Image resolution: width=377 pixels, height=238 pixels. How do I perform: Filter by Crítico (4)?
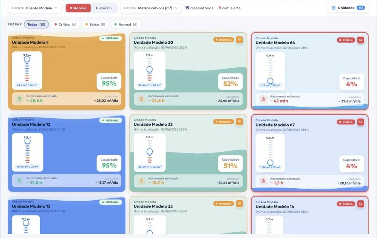pyautogui.click(x=65, y=24)
